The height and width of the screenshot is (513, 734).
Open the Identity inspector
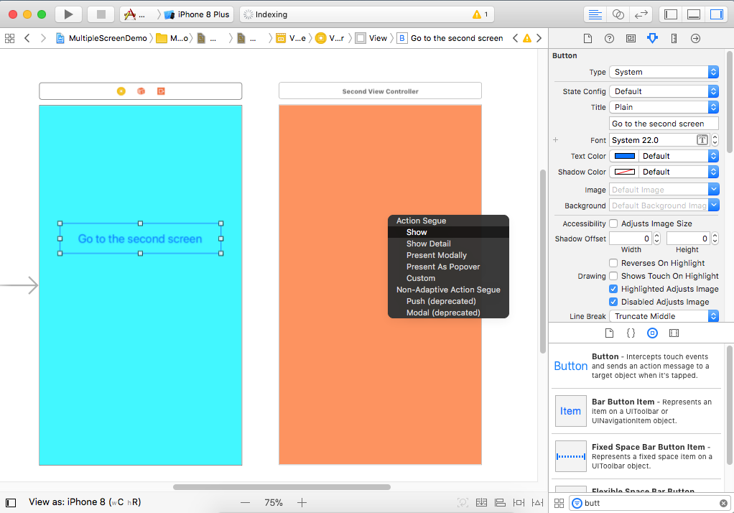tap(631, 38)
